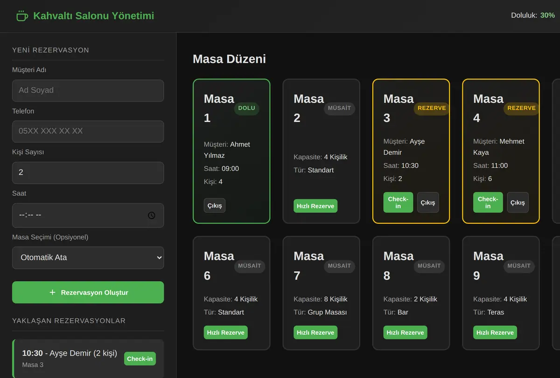Open the Masa Seçimi dropdown
Screen dimensions: 560x378
88,257
